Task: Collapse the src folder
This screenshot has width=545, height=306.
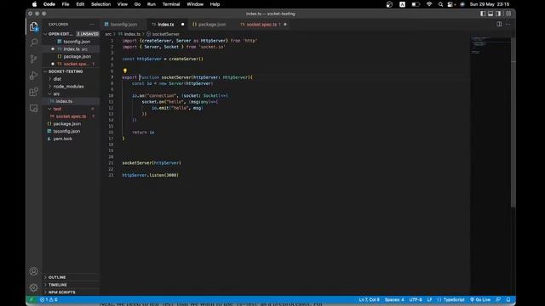Action: (x=57, y=93)
